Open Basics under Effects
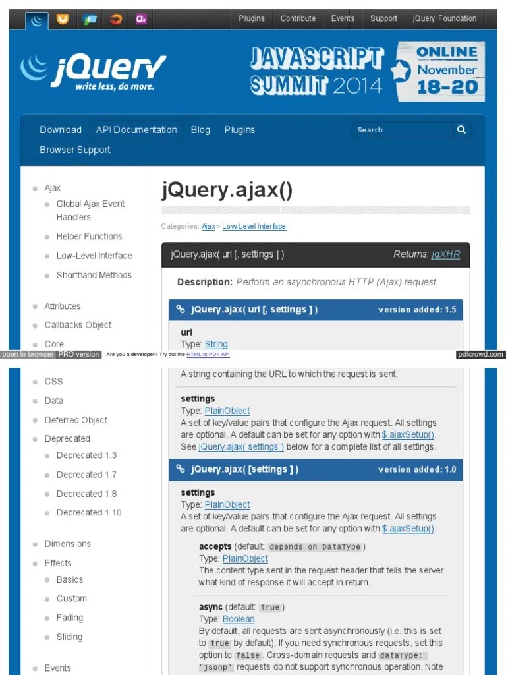 [70, 579]
